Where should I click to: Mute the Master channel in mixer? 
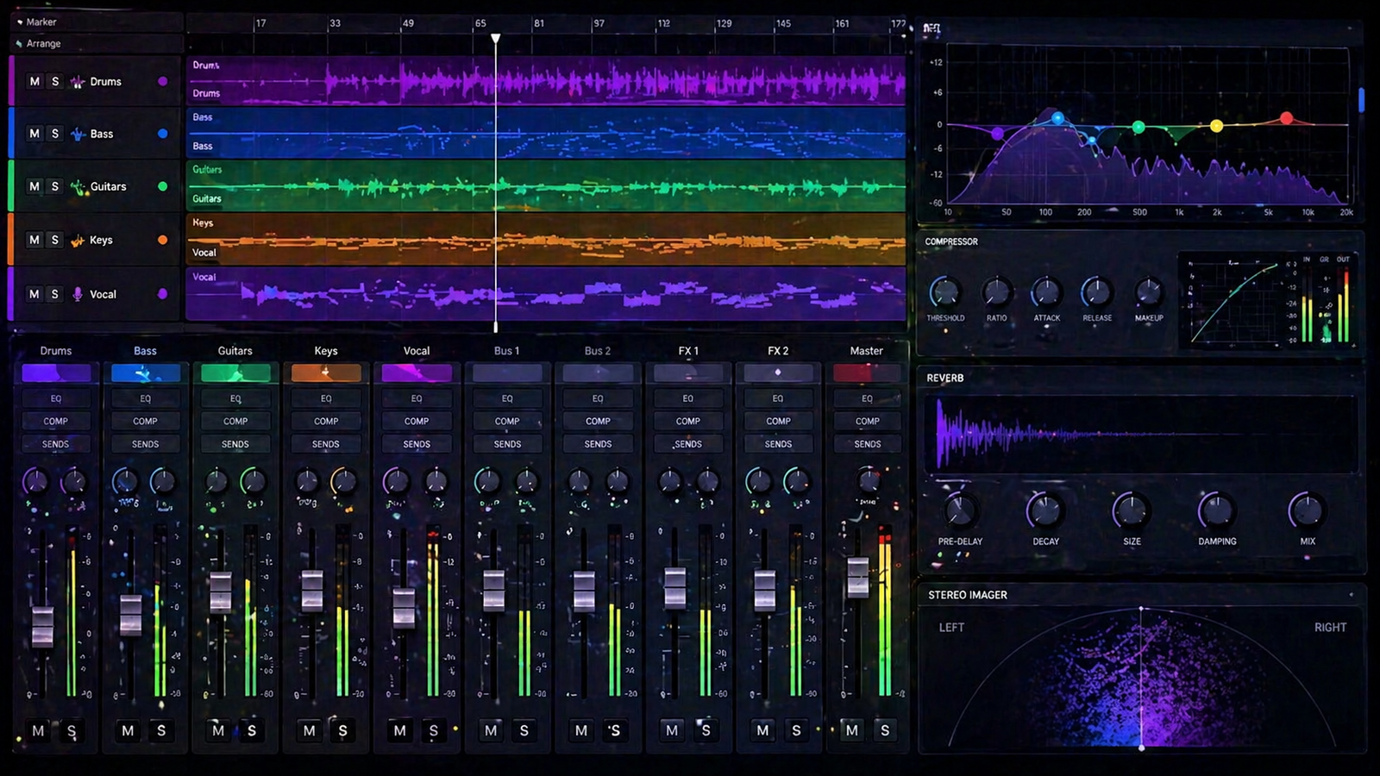click(x=852, y=730)
